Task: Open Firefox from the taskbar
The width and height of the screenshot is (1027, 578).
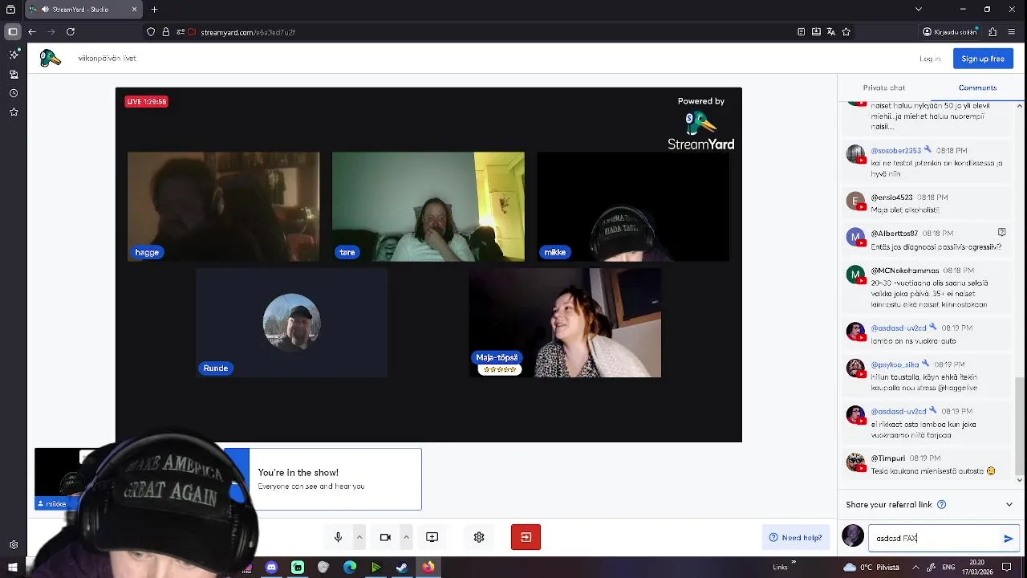Action: click(428, 568)
